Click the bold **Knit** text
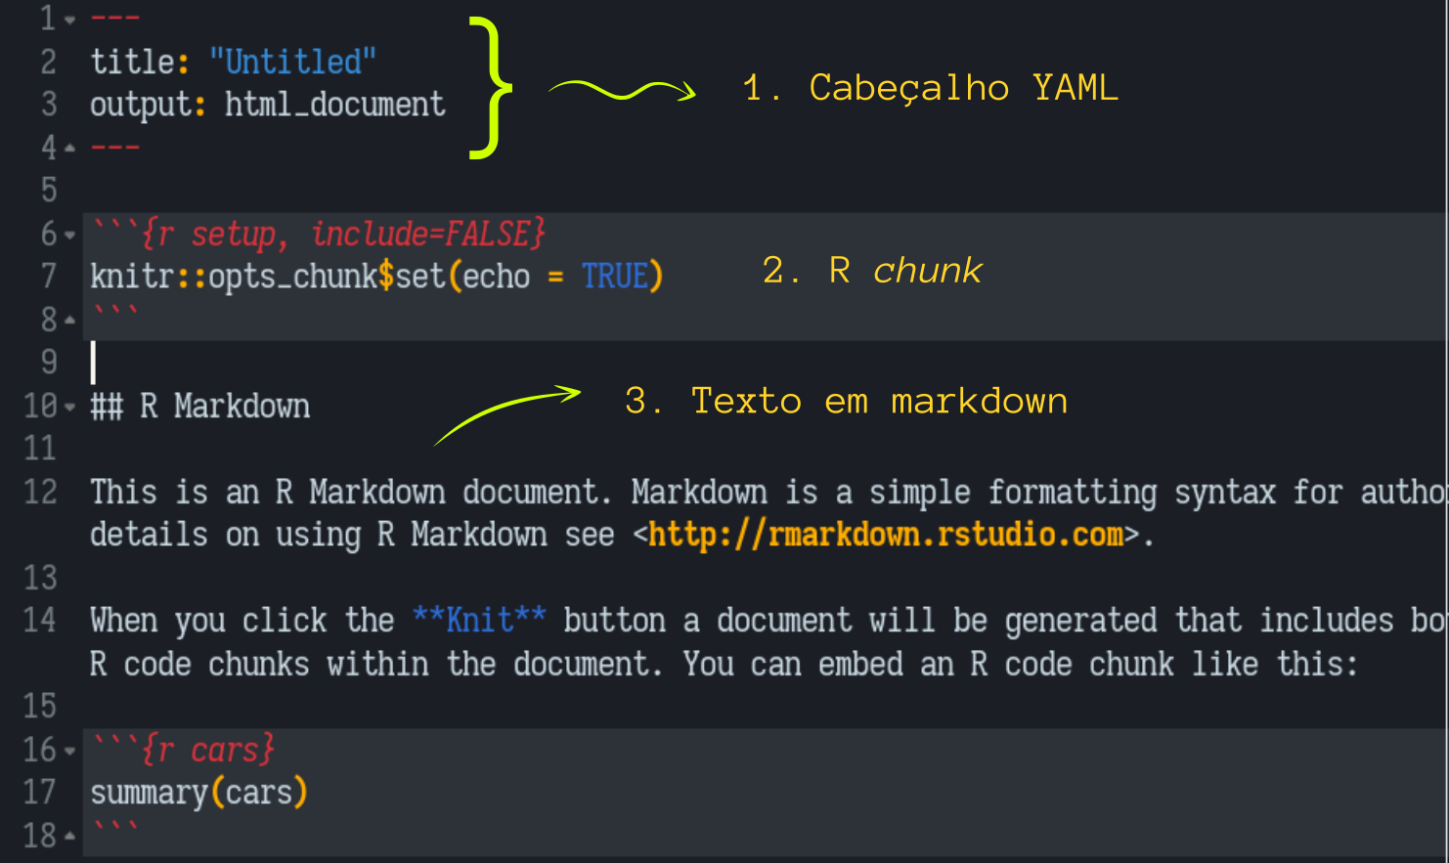 478,621
